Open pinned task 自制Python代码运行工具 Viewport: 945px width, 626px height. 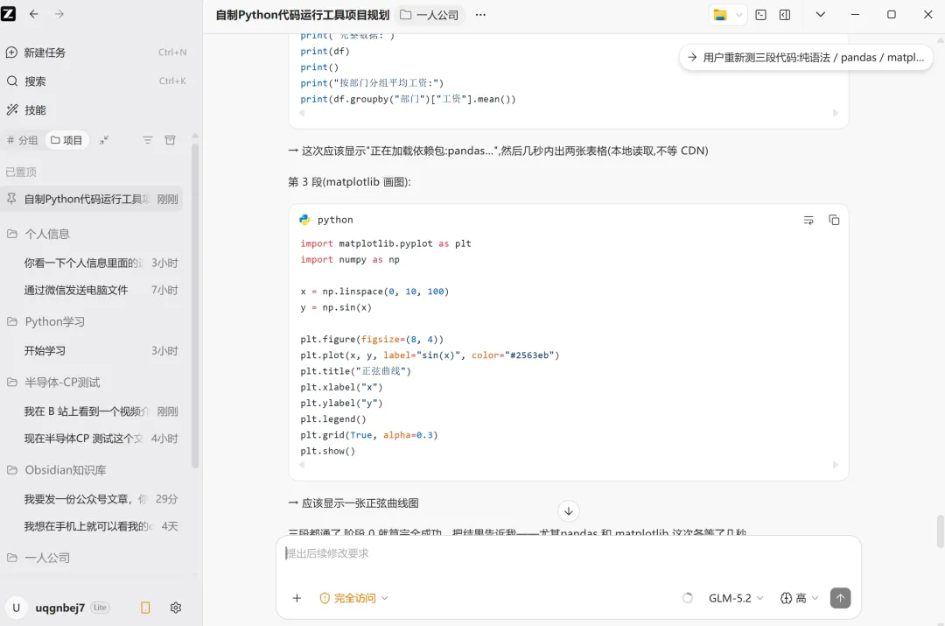click(92, 199)
